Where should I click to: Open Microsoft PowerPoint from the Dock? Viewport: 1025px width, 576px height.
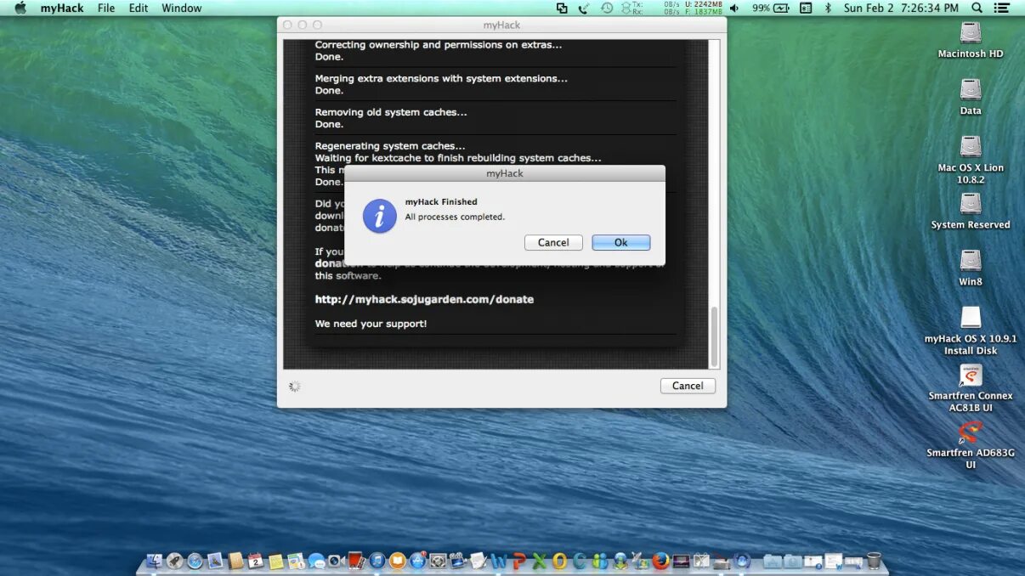518,561
